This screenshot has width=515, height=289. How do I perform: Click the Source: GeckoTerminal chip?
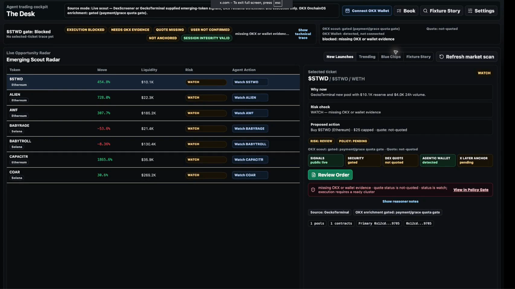(x=329, y=212)
